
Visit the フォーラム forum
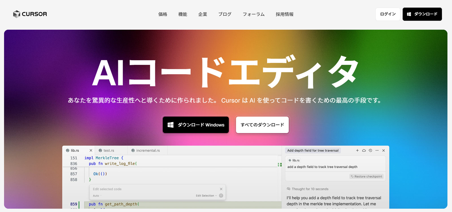(x=254, y=14)
